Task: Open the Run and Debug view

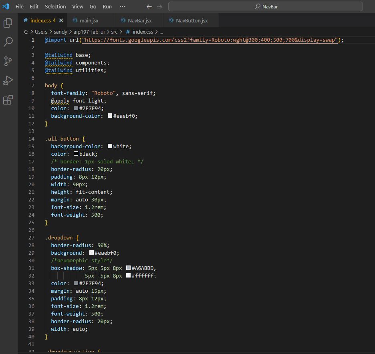Action: point(8,80)
